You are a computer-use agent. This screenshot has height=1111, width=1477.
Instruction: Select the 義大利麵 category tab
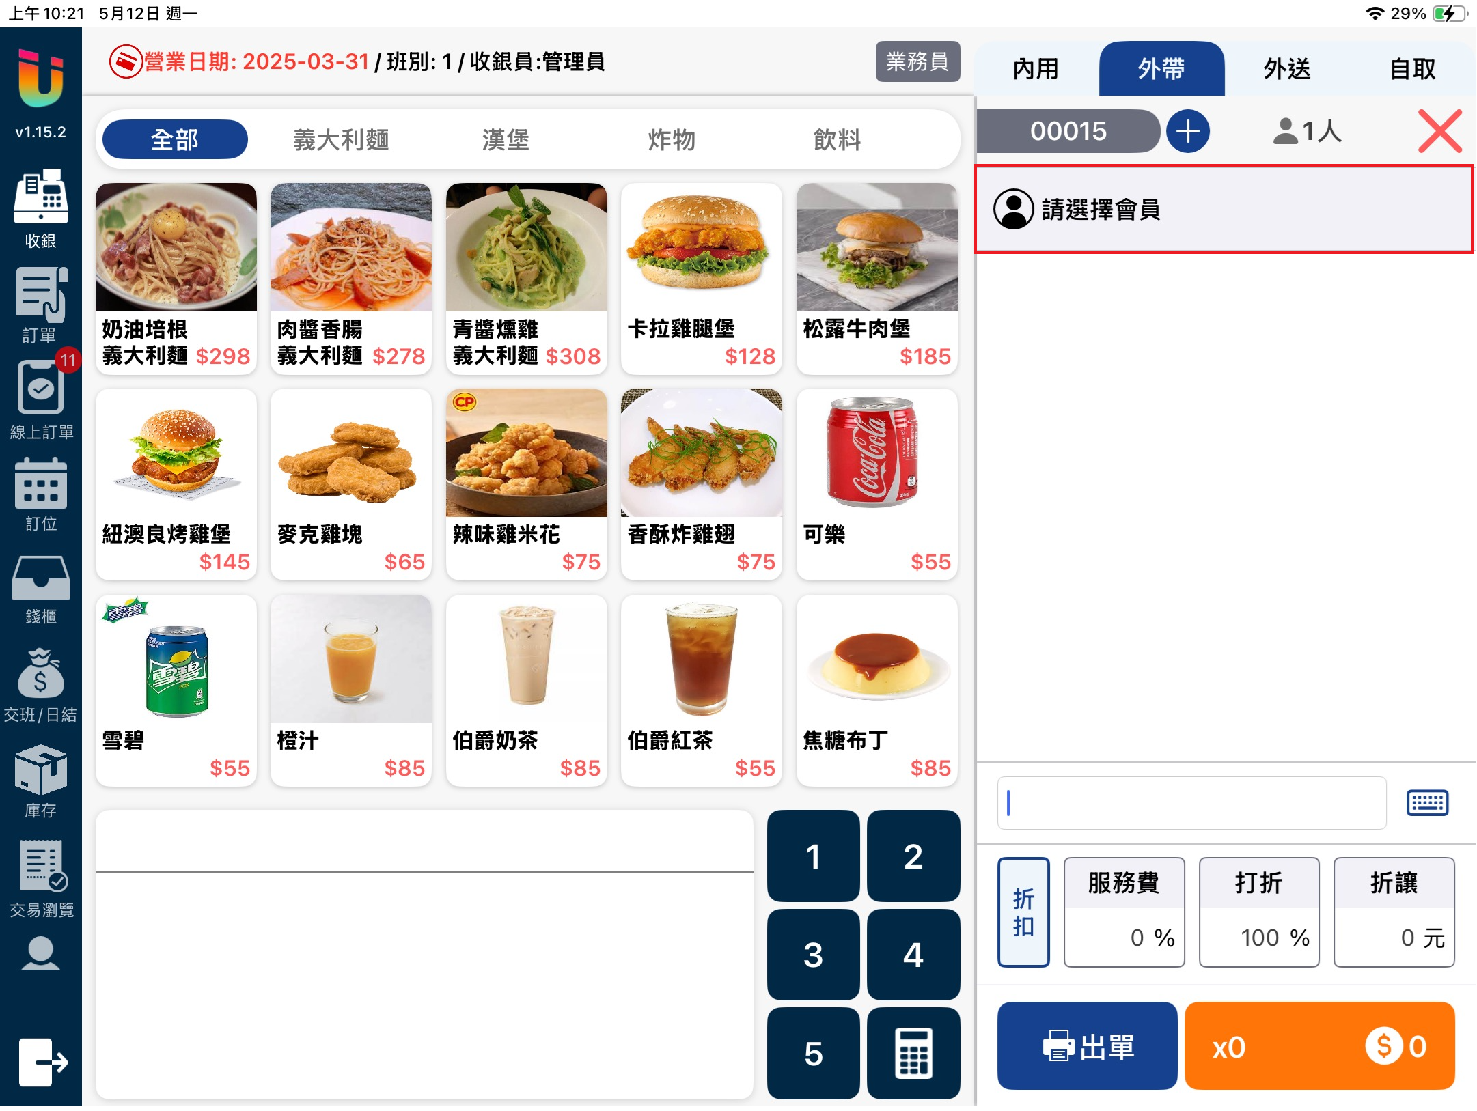click(x=341, y=140)
